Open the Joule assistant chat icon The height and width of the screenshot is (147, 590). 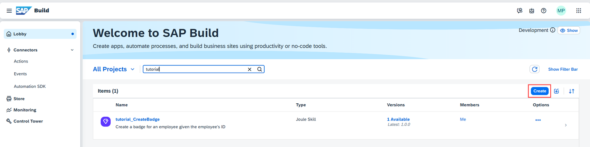pyautogui.click(x=520, y=11)
